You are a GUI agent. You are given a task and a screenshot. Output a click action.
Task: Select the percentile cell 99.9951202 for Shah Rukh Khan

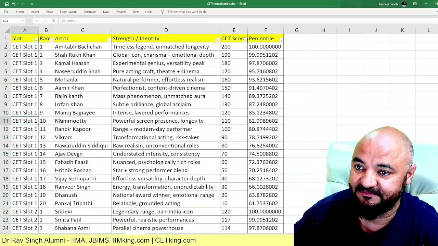coord(266,55)
